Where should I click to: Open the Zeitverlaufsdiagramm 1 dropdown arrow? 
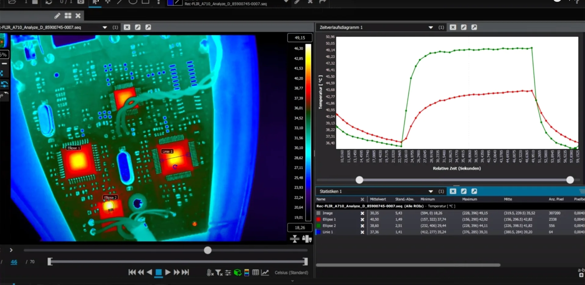[x=431, y=27]
